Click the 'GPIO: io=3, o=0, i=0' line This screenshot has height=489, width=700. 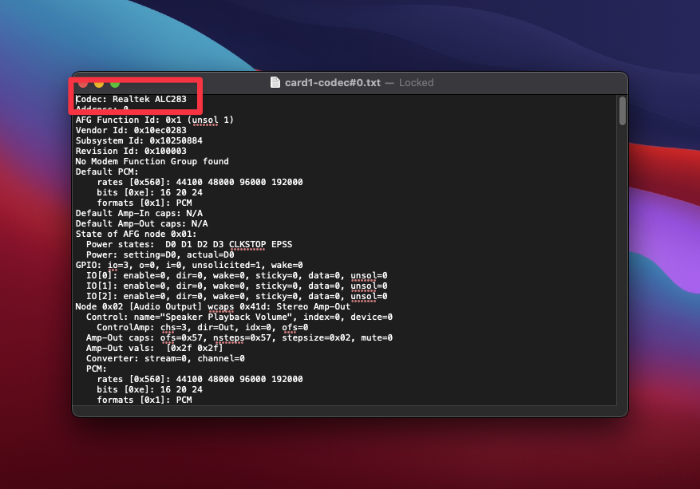click(189, 265)
